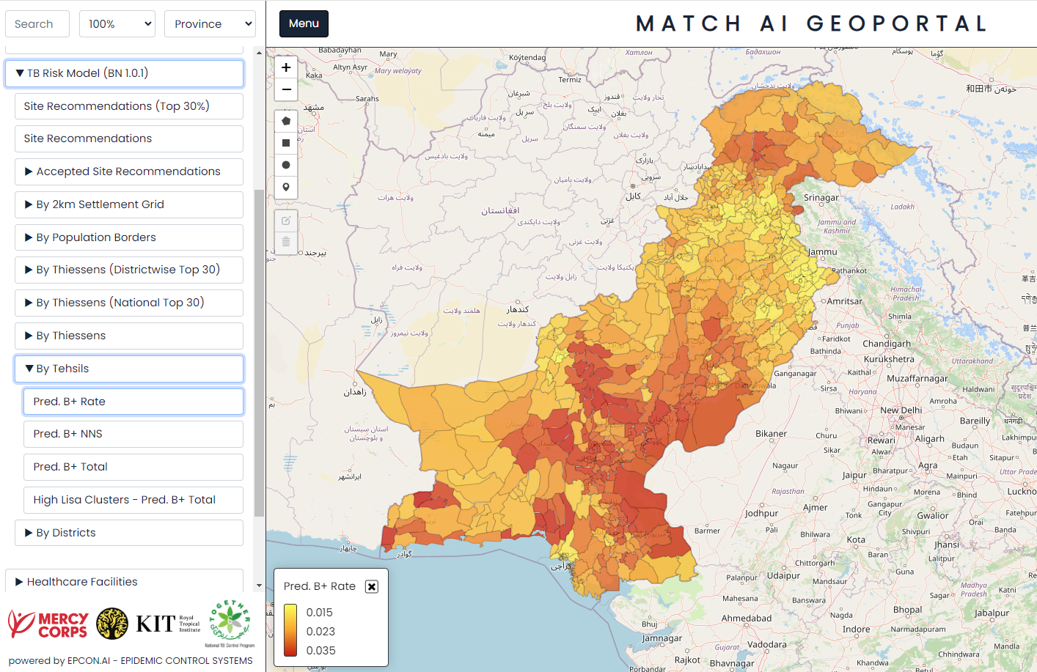Expand By Population Borders

click(129, 237)
